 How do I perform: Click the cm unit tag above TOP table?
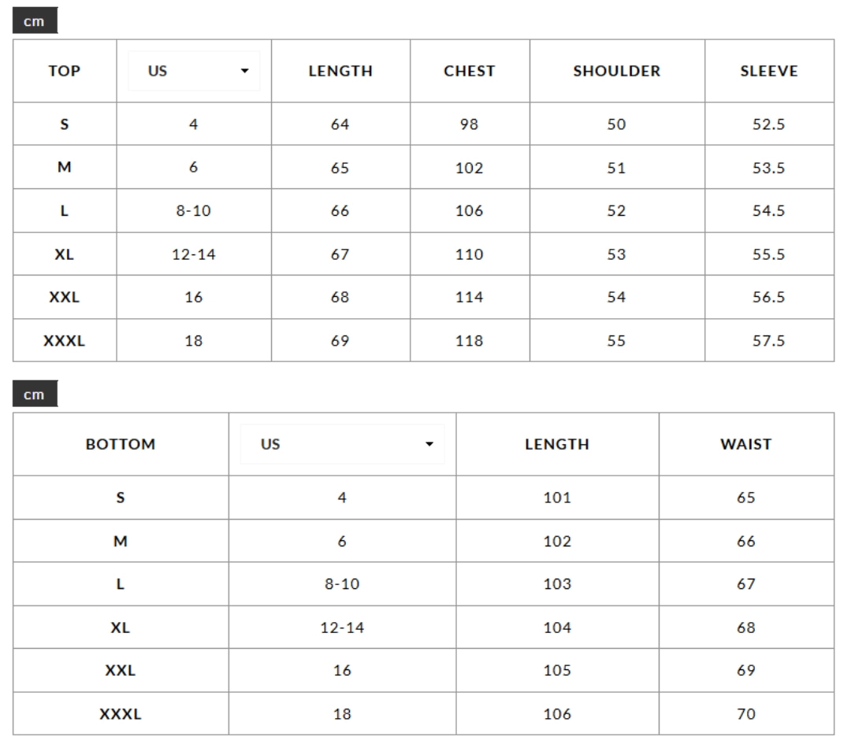pos(35,21)
